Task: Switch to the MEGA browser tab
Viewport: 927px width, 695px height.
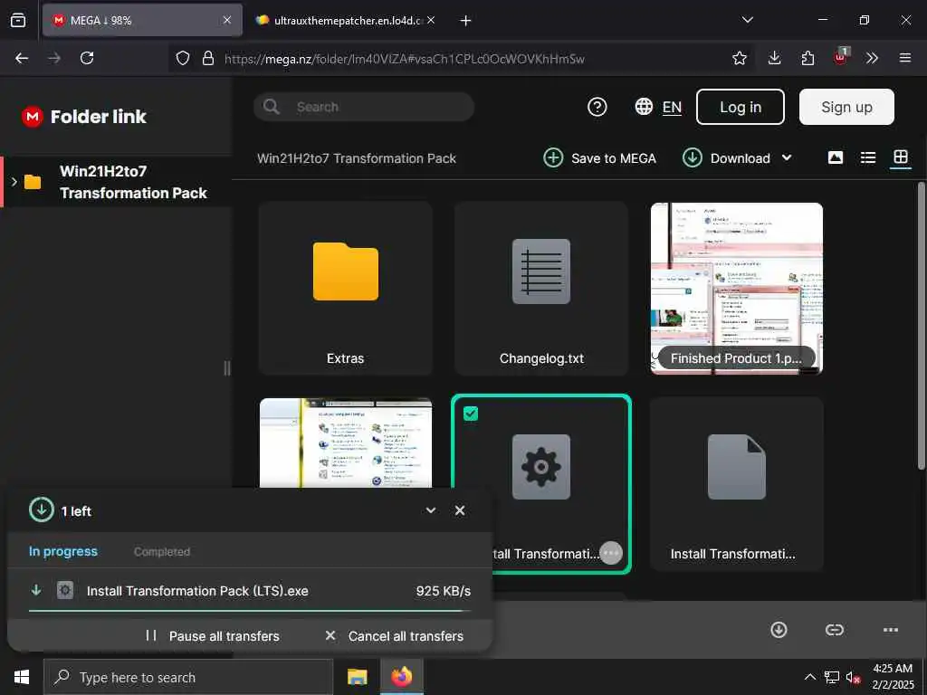Action: [142, 20]
